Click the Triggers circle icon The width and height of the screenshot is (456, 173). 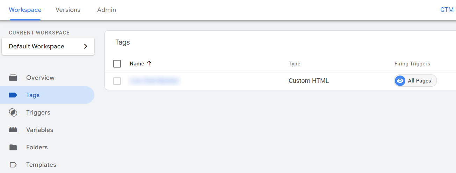coord(13,112)
